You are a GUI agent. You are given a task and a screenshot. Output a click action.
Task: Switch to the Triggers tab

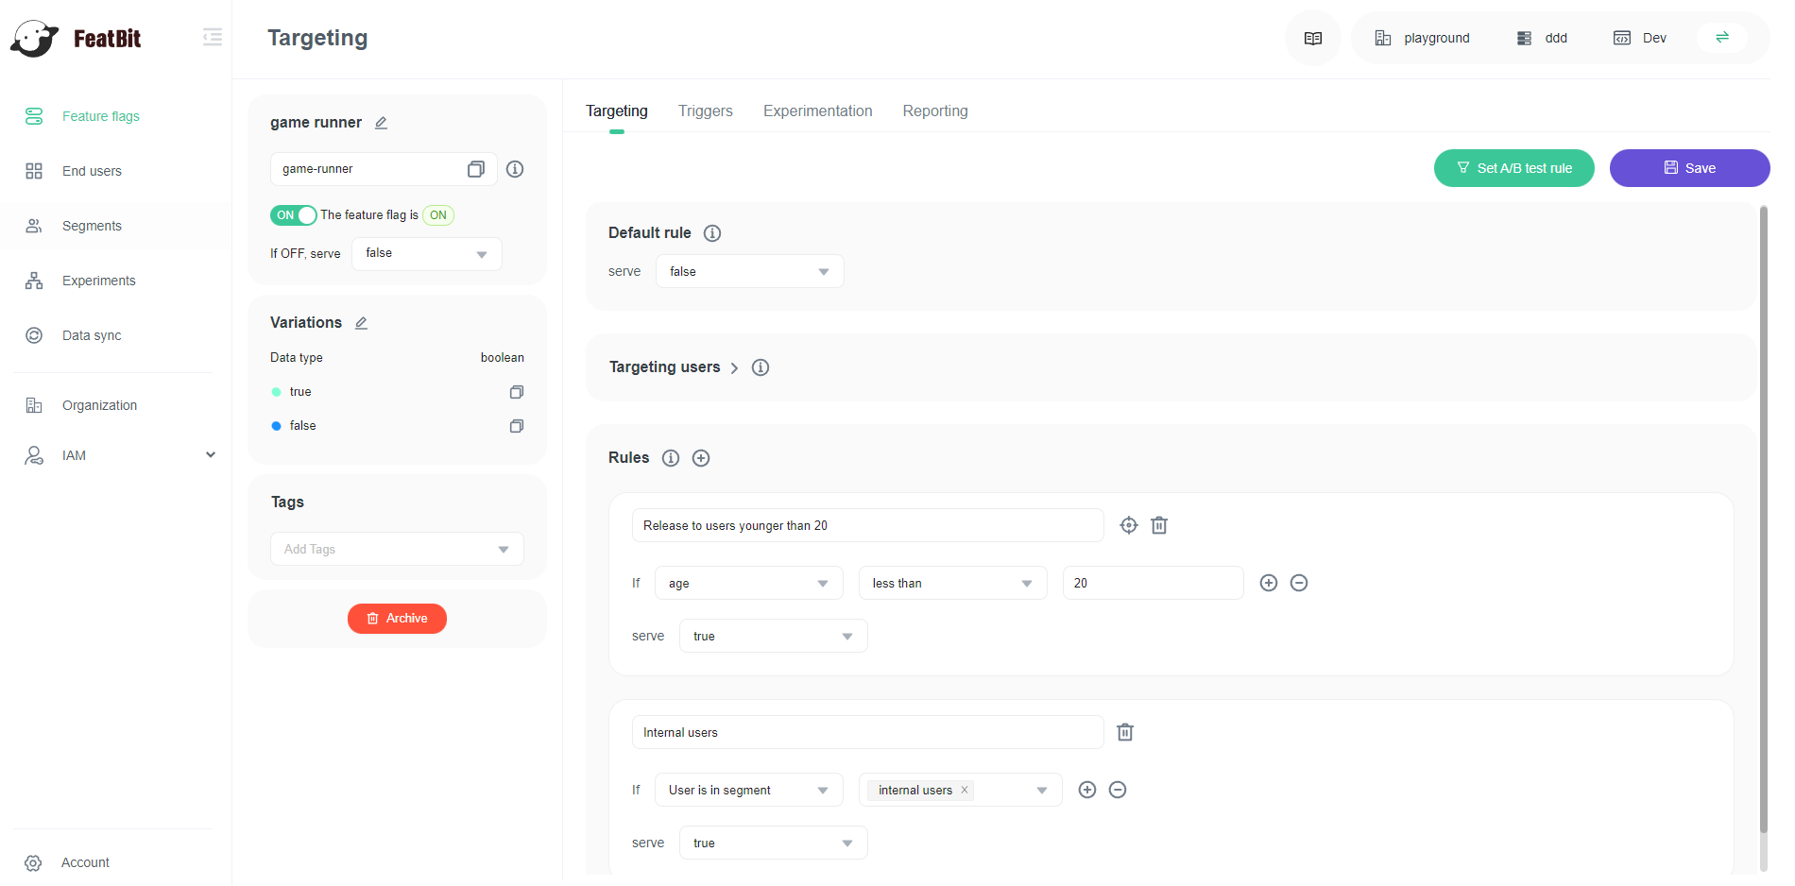[705, 111]
